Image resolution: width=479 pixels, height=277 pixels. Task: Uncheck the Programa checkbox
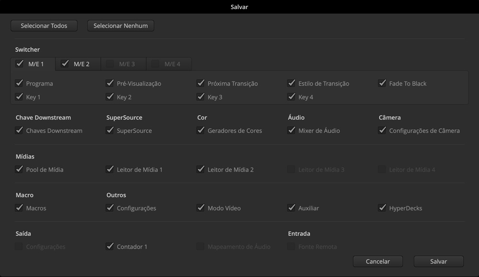[x=19, y=83]
